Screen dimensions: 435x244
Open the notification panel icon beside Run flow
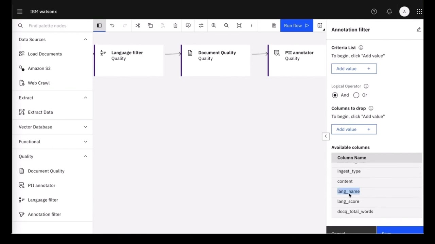click(320, 25)
